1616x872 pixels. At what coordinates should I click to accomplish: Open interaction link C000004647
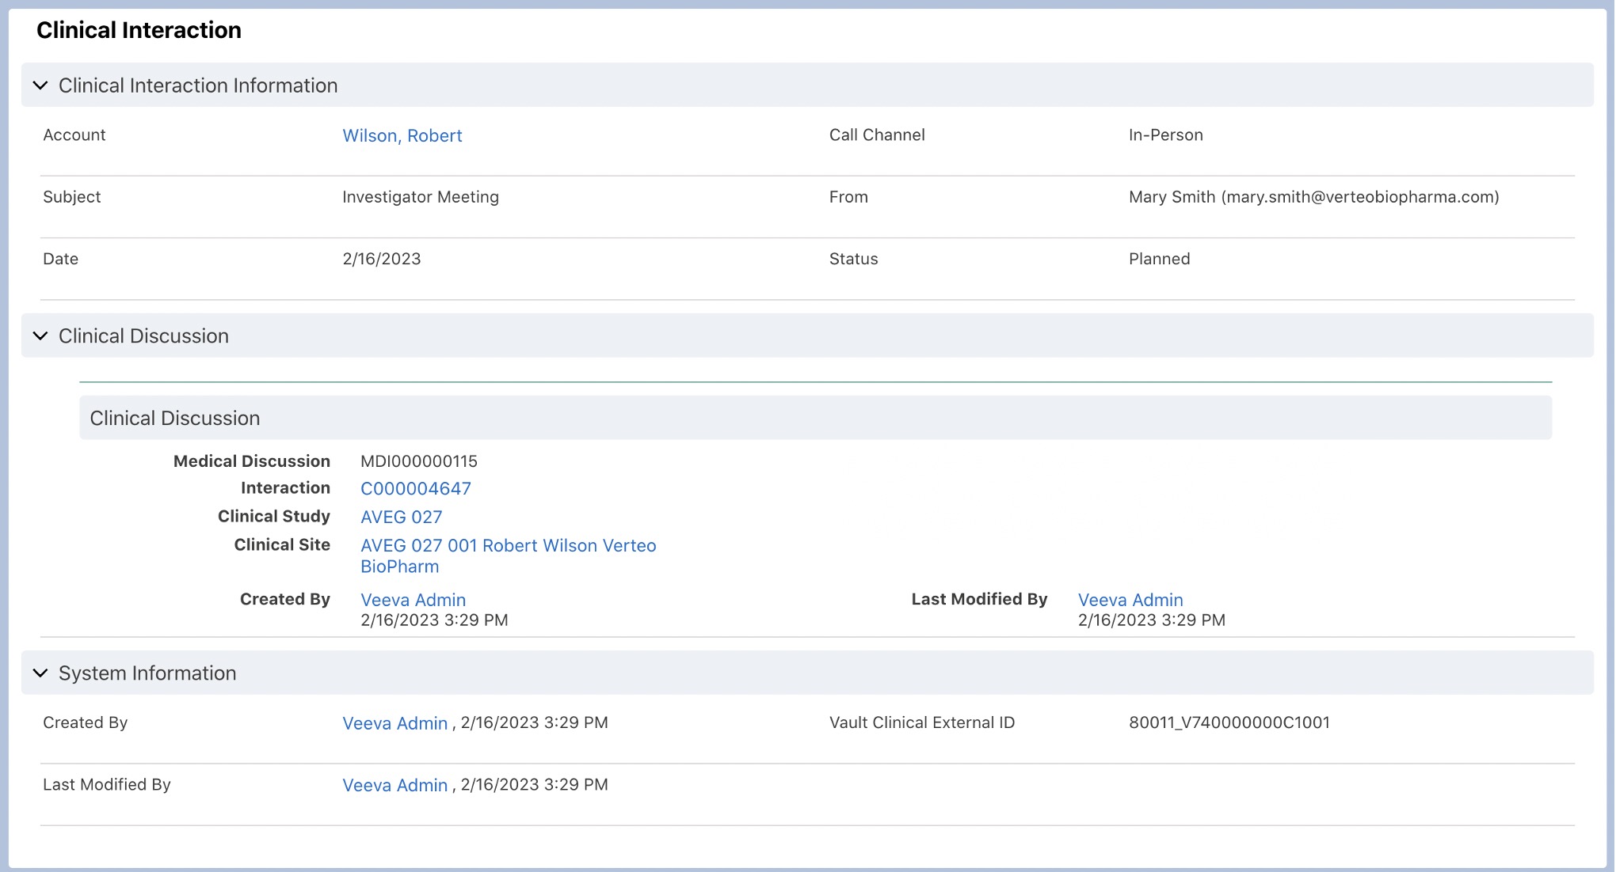click(x=415, y=489)
